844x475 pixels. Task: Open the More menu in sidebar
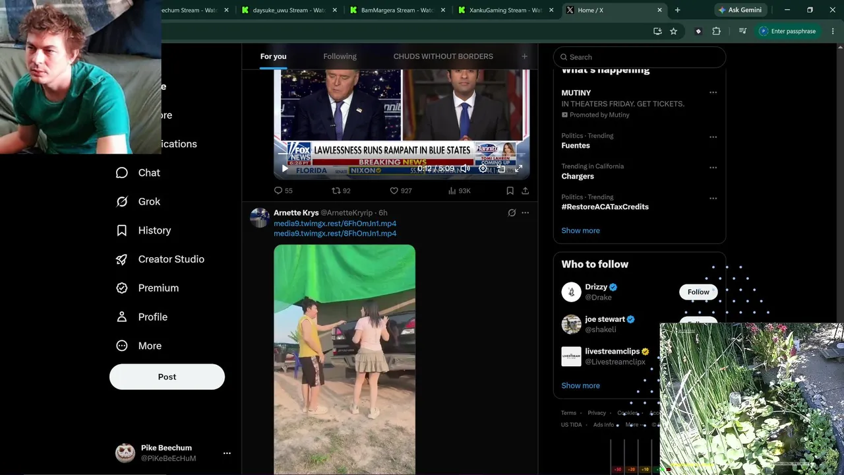click(x=138, y=346)
